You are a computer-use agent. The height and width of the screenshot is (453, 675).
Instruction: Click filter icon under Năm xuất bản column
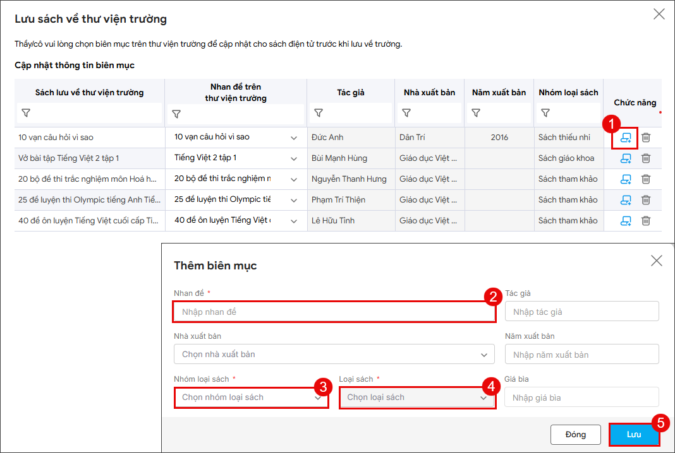point(476,113)
